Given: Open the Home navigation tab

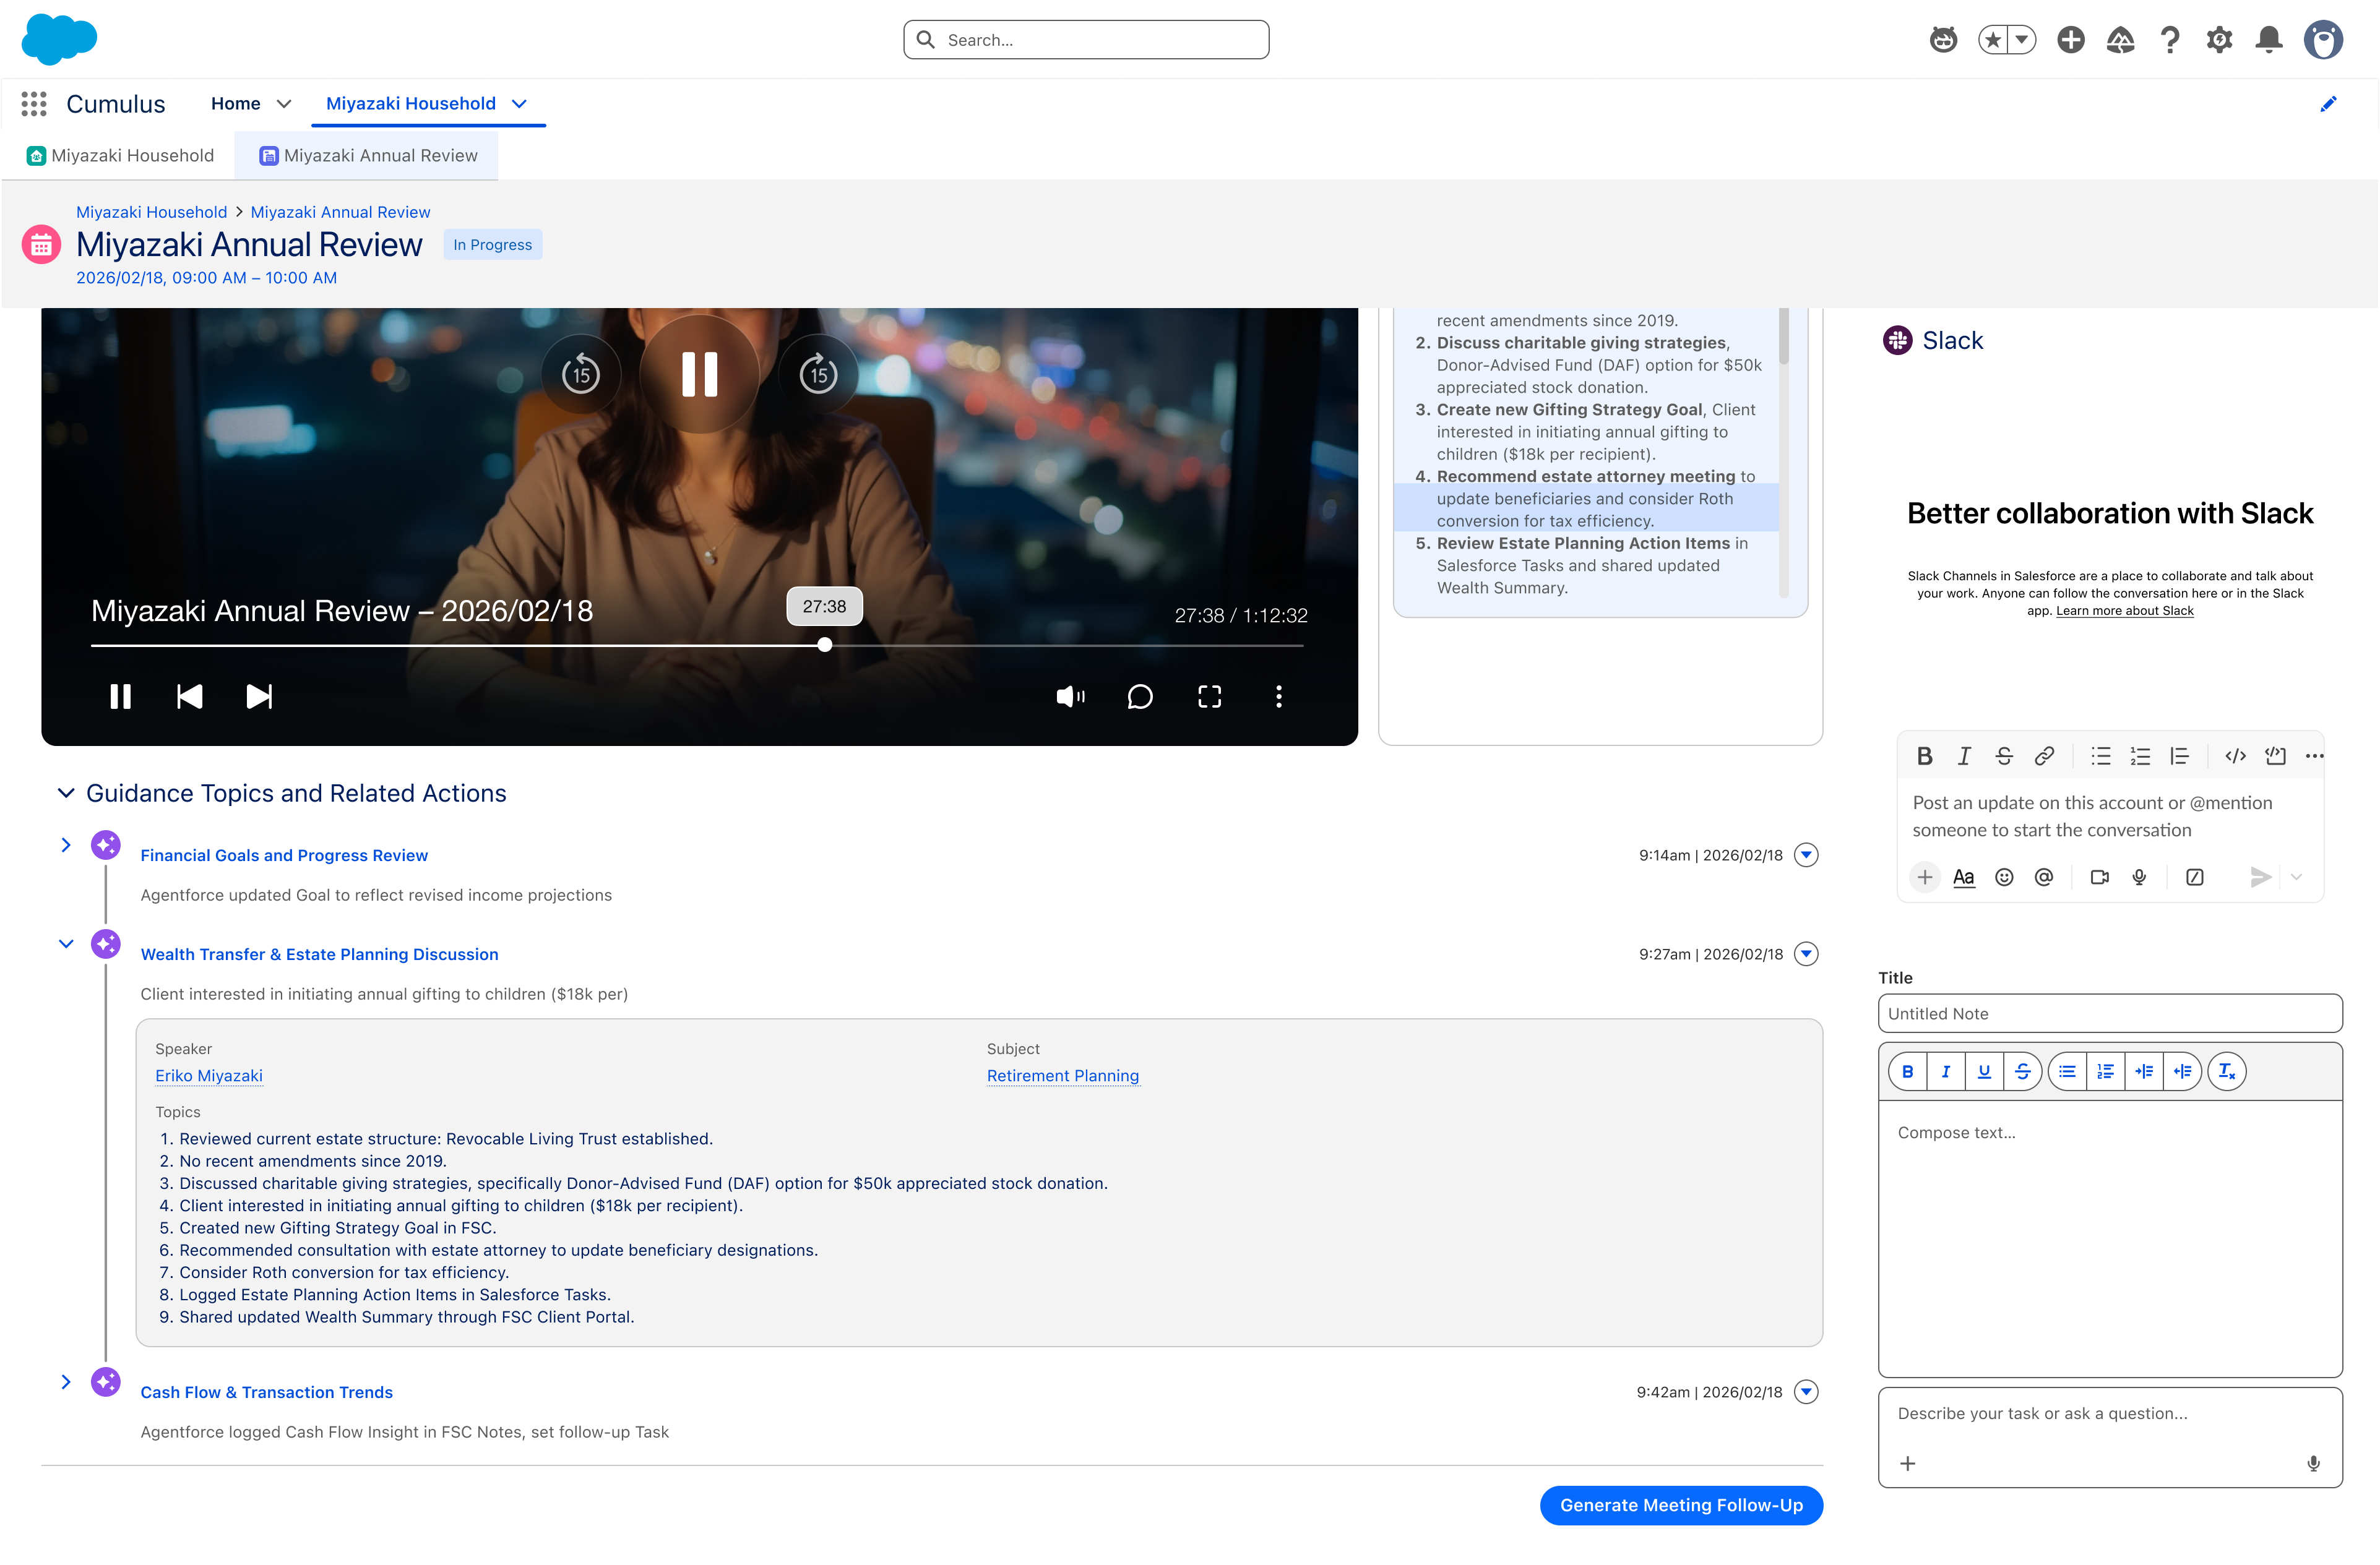Looking at the screenshot, I should [236, 104].
